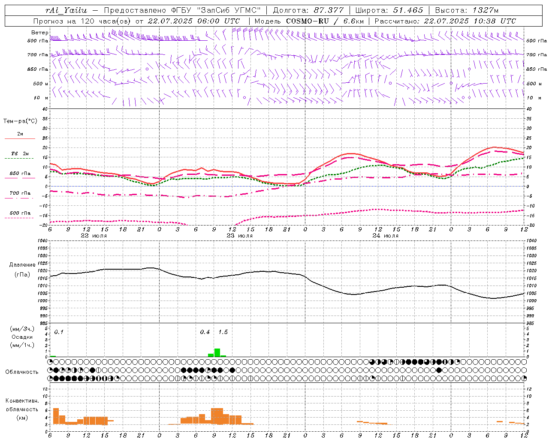Screen dimensions: 549x439
Task: Click the tallest green precipitation bar
Action: [x=217, y=352]
